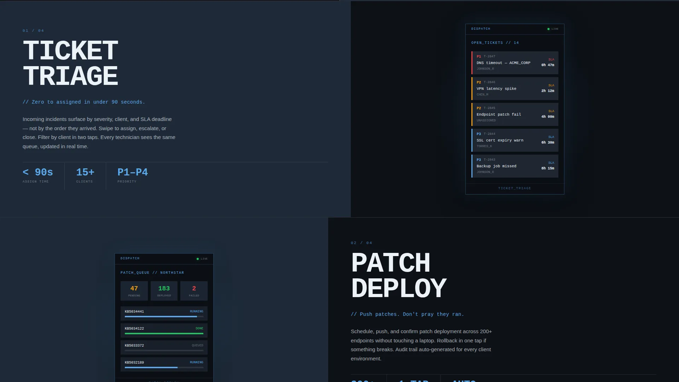This screenshot has width=679, height=382.
Task: Click the PATCH_QUEUE // NORTHSTAR header
Action: pyautogui.click(x=152, y=273)
